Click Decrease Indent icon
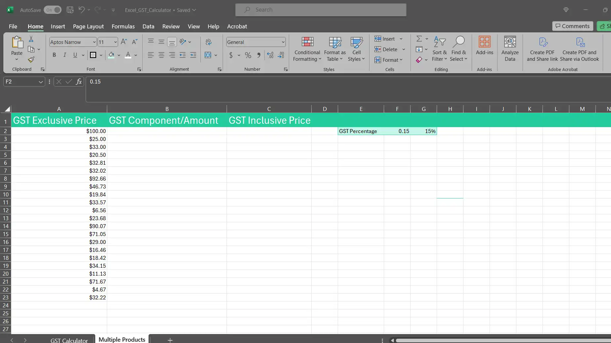The width and height of the screenshot is (611, 343). (x=183, y=55)
